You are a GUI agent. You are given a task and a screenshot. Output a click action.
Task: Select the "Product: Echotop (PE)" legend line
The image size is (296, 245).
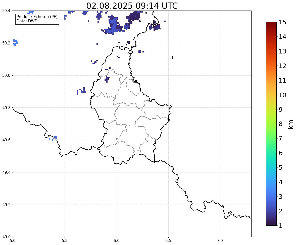tap(37, 17)
